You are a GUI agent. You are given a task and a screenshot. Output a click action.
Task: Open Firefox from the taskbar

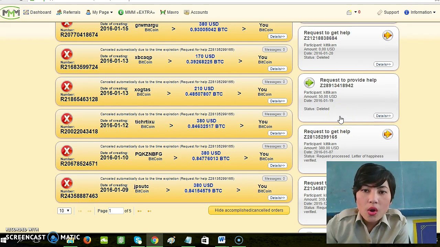pyautogui.click(x=87, y=240)
